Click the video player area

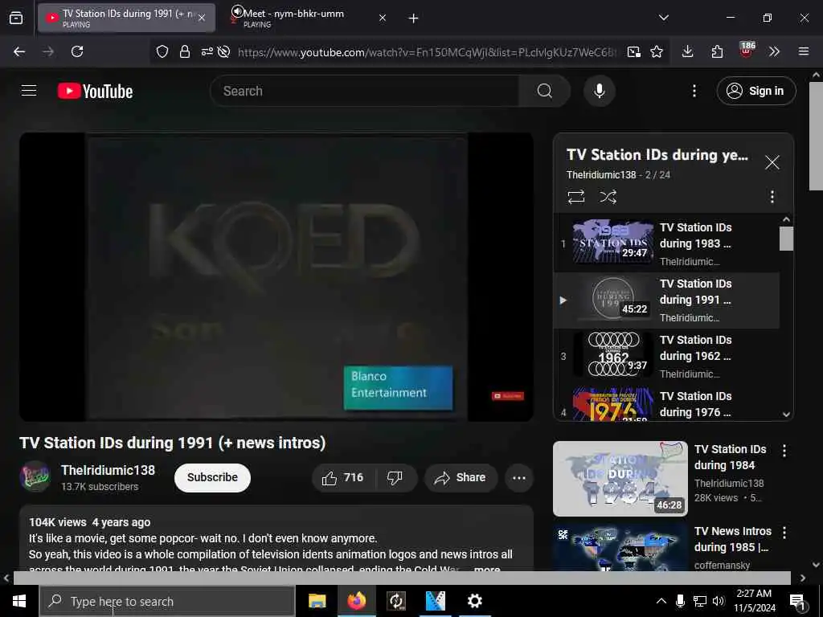pos(276,276)
